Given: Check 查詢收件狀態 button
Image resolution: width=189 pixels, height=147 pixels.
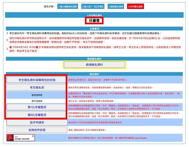Looking at the screenshot, I should (x=37, y=130).
